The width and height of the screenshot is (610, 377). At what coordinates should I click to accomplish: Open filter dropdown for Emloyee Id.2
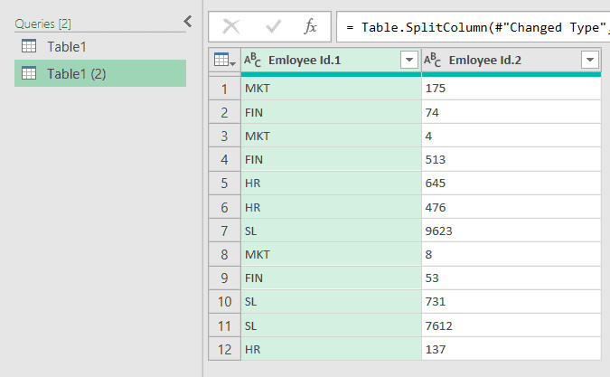point(590,61)
